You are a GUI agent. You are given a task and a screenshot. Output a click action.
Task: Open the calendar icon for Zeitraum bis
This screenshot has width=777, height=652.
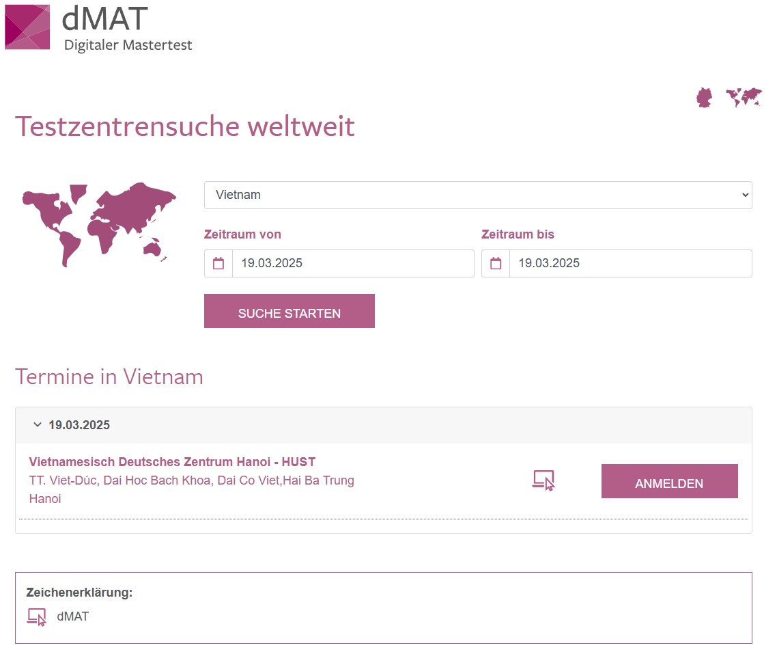coord(496,263)
